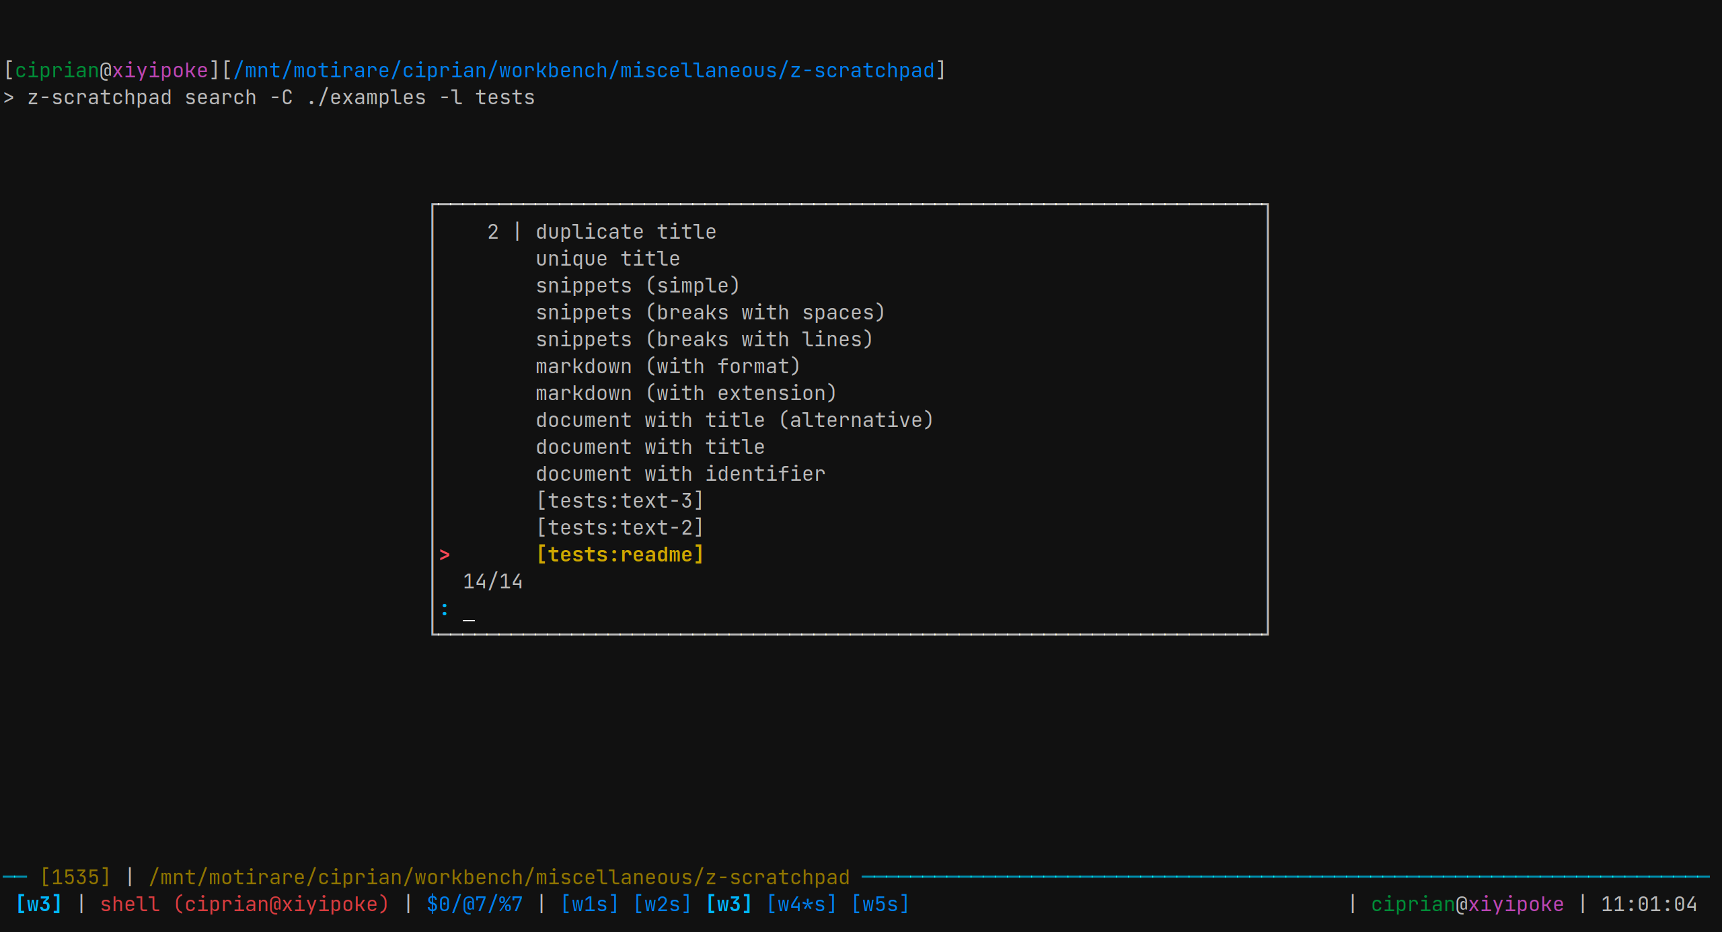Click the working directory path in pane border

point(499,878)
